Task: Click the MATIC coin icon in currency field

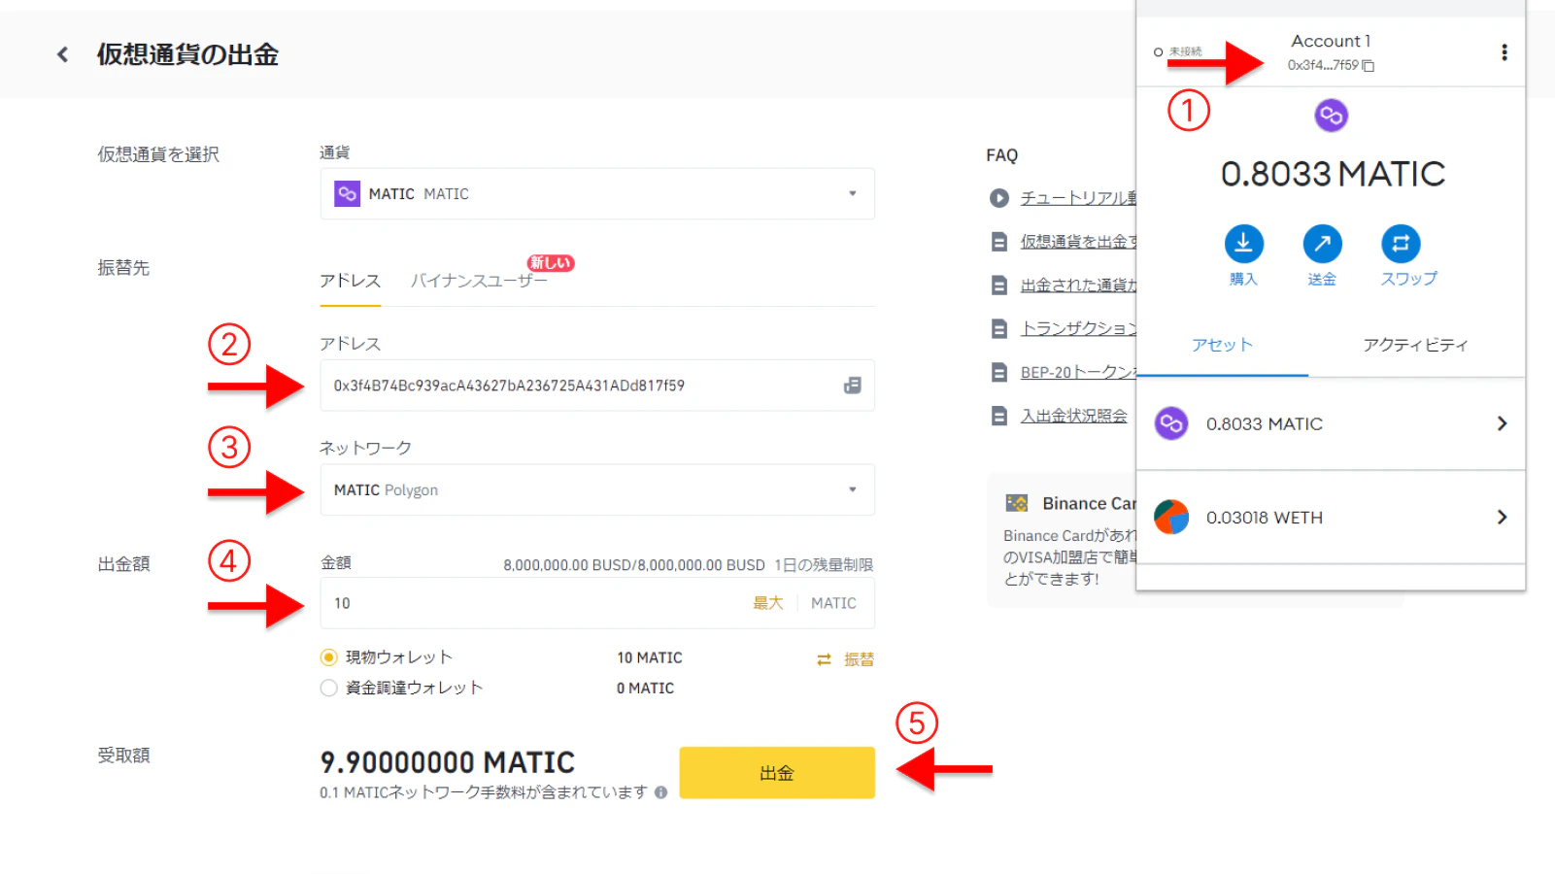Action: click(x=347, y=194)
